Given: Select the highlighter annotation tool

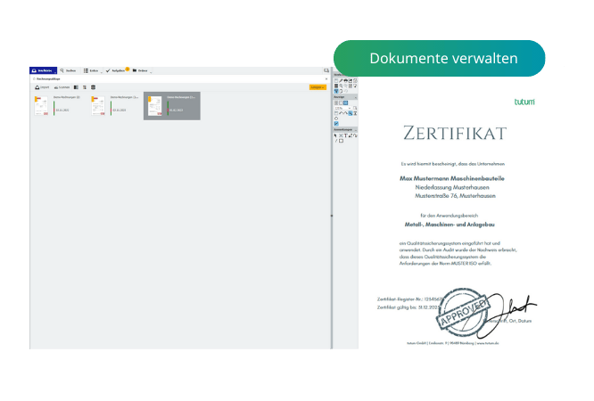Looking at the screenshot, I should 351,135.
